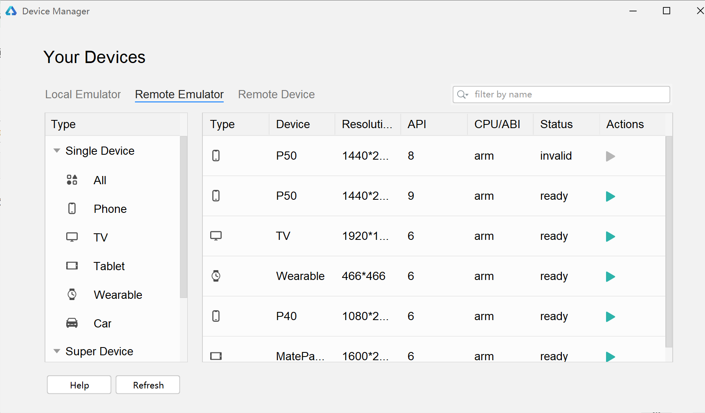
Task: Select Phone in device type tree
Action: click(x=110, y=209)
